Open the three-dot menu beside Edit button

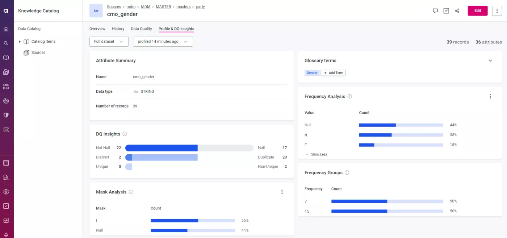(x=497, y=11)
